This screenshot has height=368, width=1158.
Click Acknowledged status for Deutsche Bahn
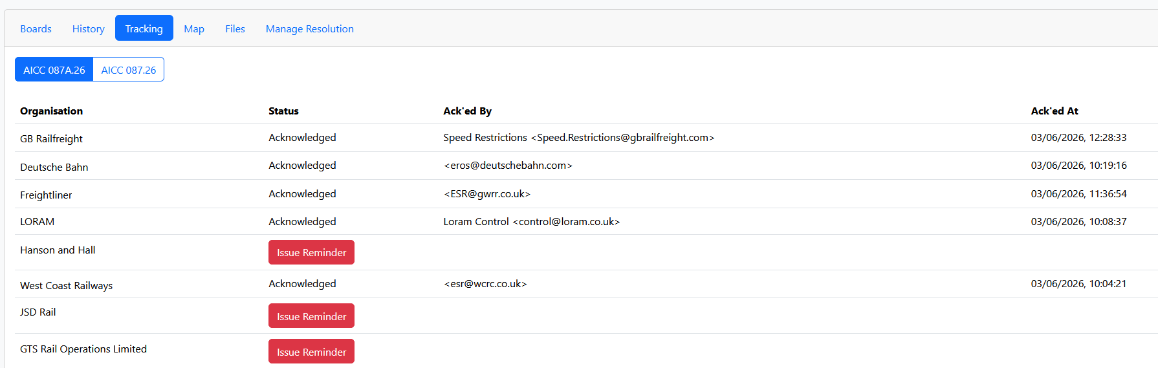pyautogui.click(x=302, y=165)
